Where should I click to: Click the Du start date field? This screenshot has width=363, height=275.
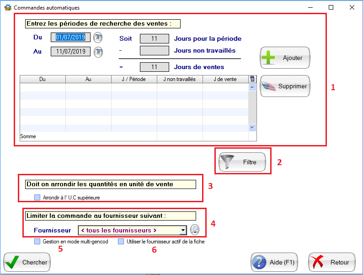(71, 38)
